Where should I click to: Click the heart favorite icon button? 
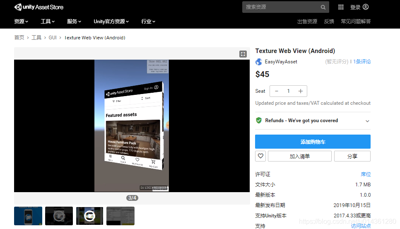tap(260, 156)
